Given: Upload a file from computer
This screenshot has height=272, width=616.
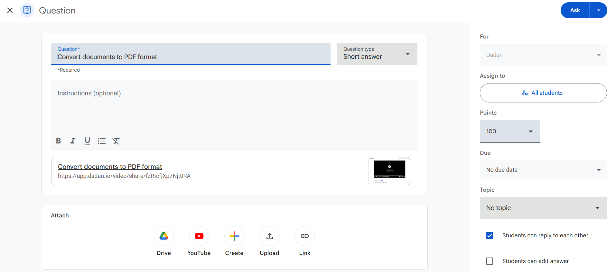Looking at the screenshot, I should coord(269,236).
